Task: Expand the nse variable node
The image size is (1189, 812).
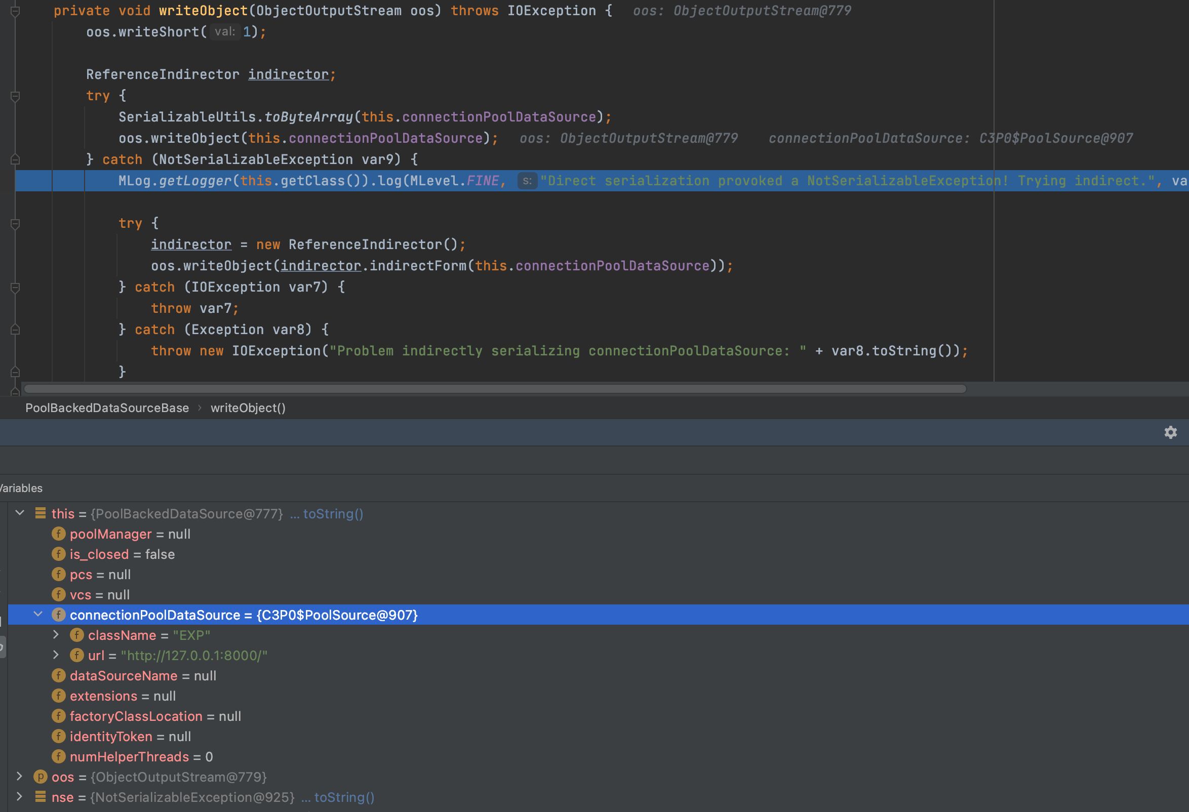Action: tap(19, 797)
